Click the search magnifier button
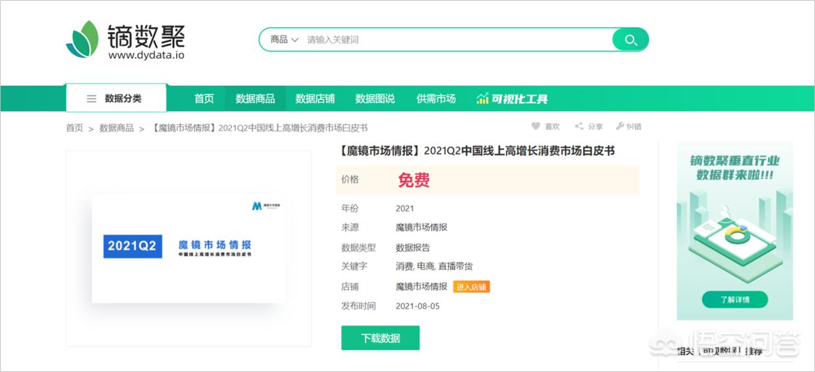Screen dimensions: 815x372 tap(630, 39)
